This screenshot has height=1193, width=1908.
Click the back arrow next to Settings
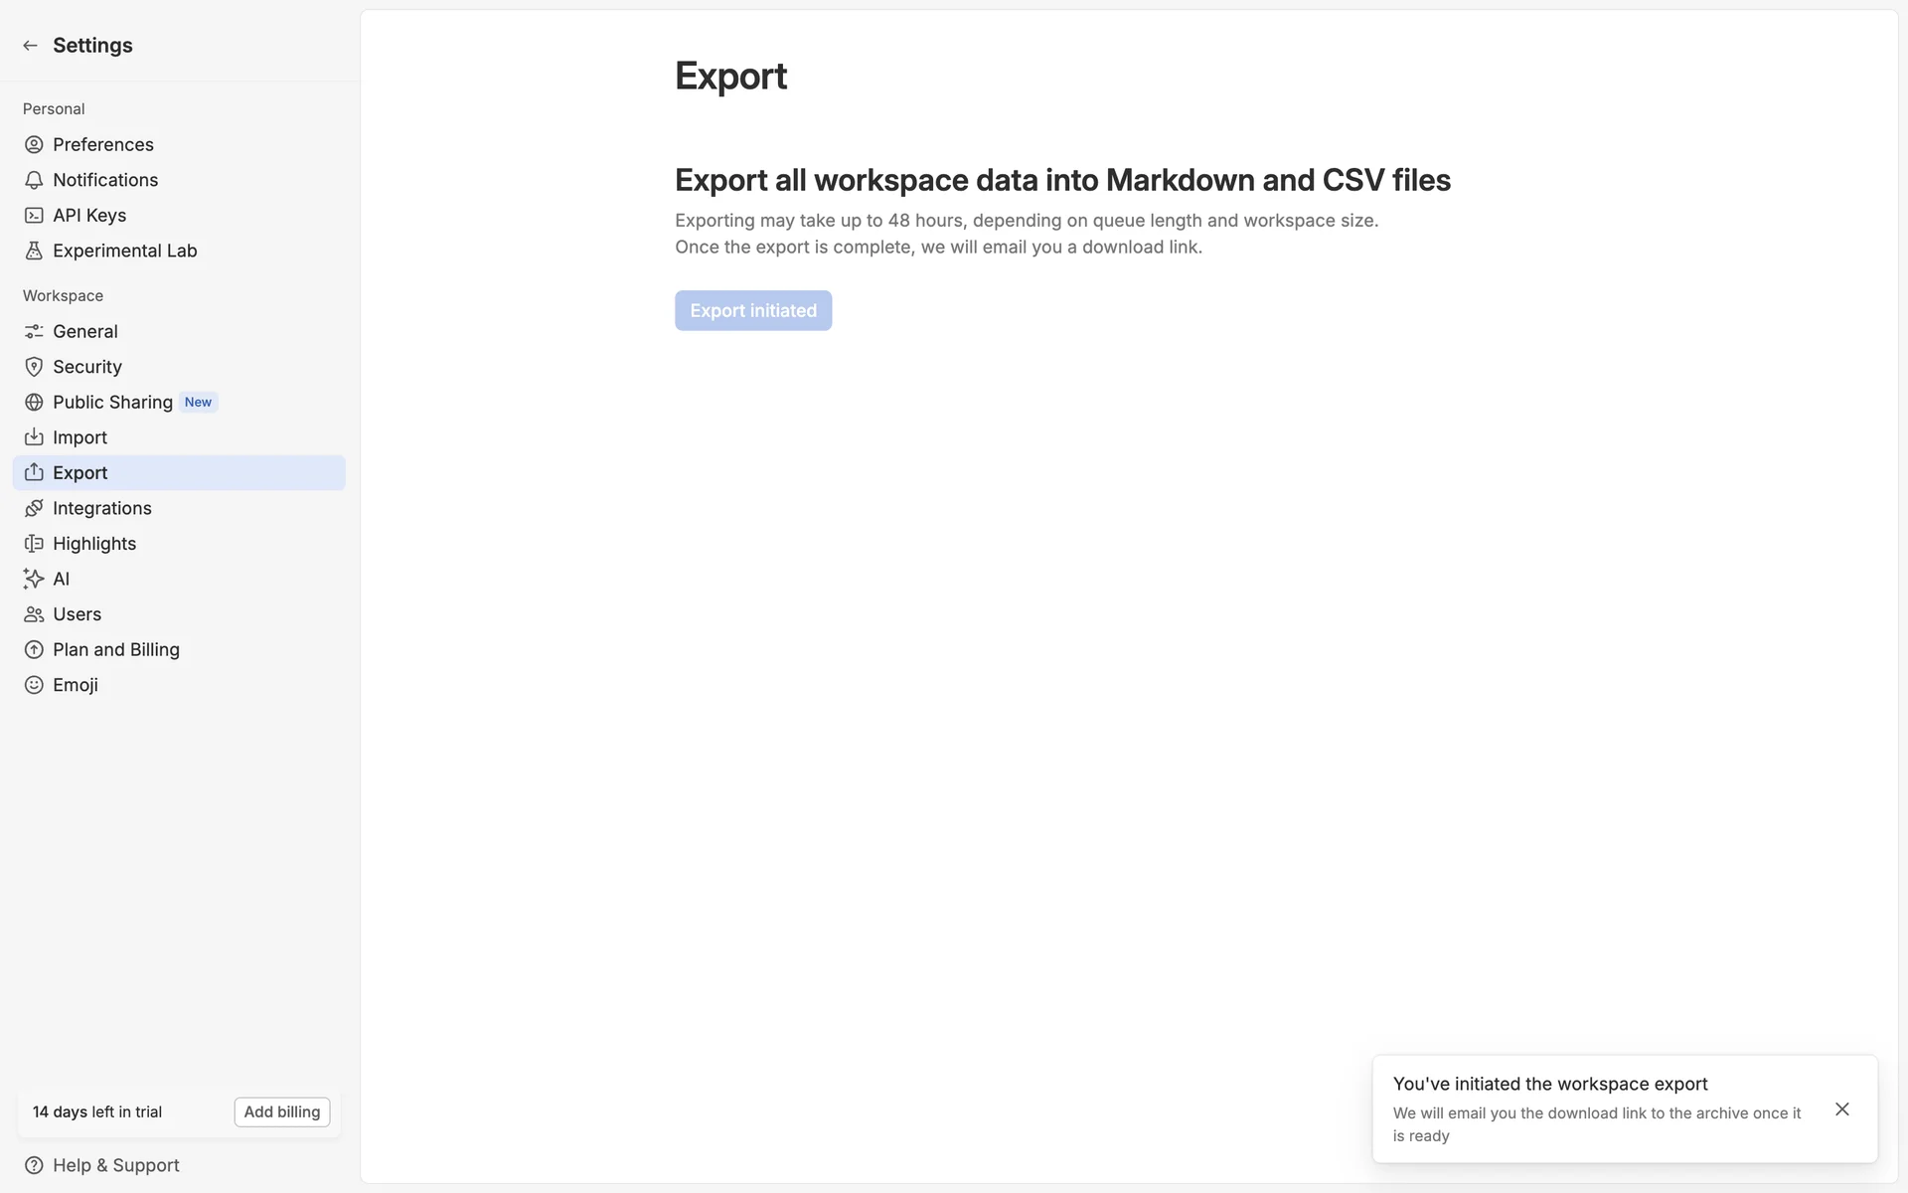click(x=30, y=46)
